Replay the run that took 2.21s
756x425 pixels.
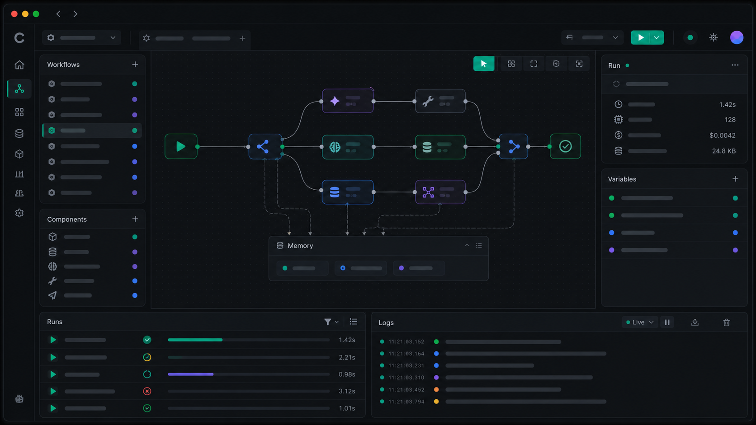coord(53,357)
